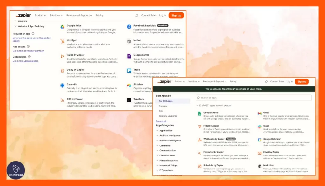
Task: Select Beta sort option
Action: pyautogui.click(x=161, y=111)
